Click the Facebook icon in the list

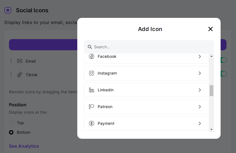pyautogui.click(x=92, y=56)
